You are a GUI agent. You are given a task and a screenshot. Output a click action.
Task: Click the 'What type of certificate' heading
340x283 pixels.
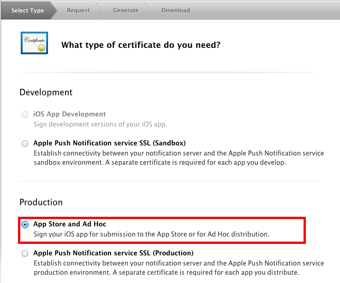click(141, 45)
